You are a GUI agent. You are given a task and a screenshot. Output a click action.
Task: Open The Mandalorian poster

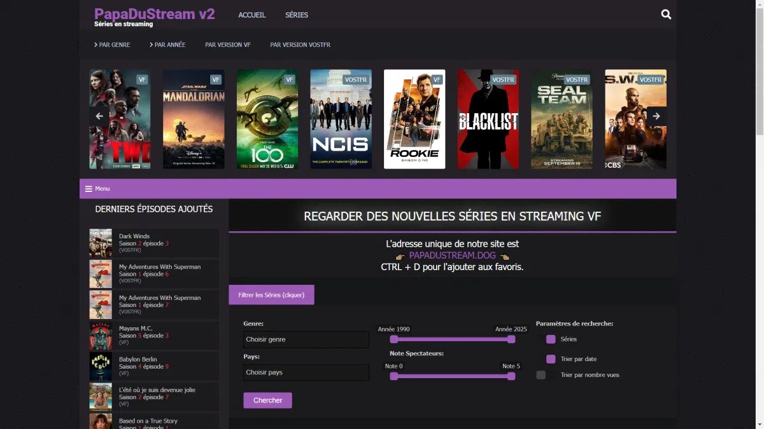click(194, 119)
